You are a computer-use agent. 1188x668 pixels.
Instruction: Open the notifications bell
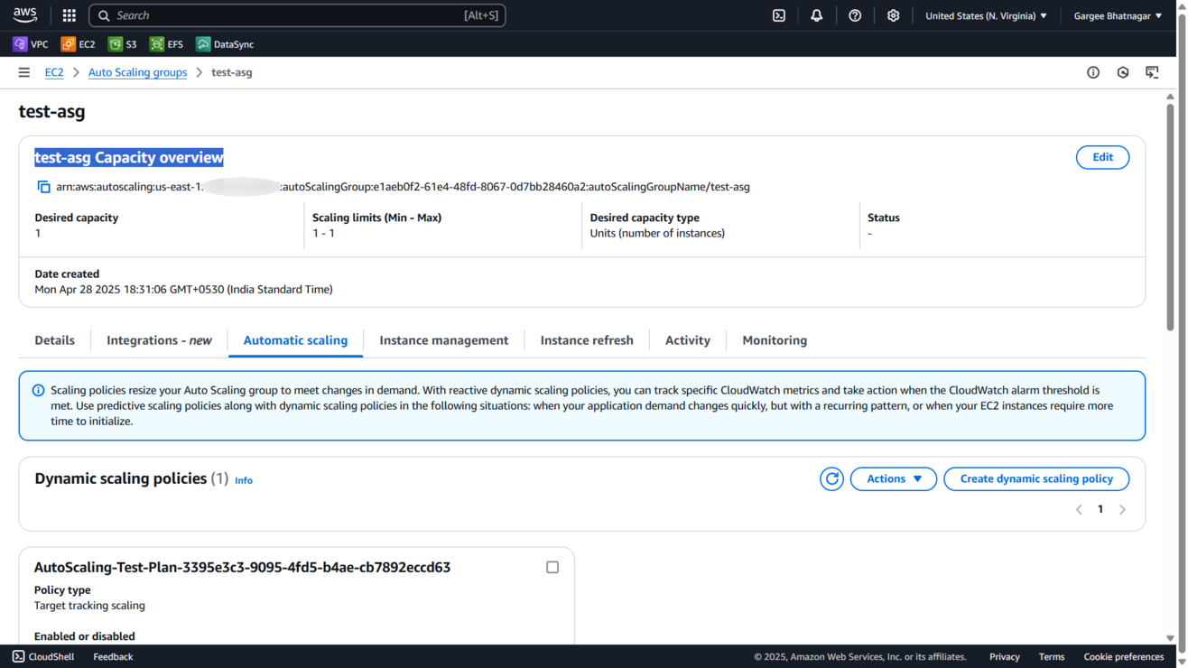(816, 15)
